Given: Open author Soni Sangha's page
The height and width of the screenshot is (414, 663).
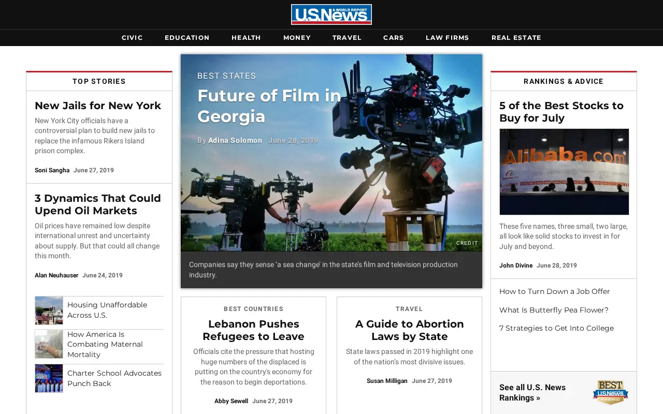Looking at the screenshot, I should (52, 170).
